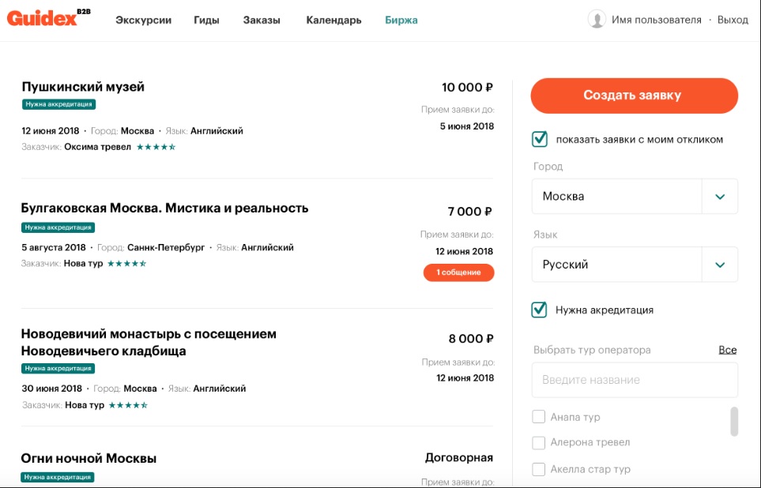Check the Анапа тур operator checkbox

point(539,417)
